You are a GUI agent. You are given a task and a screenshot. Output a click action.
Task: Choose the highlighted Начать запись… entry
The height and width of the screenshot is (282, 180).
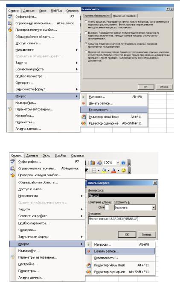click(120, 251)
